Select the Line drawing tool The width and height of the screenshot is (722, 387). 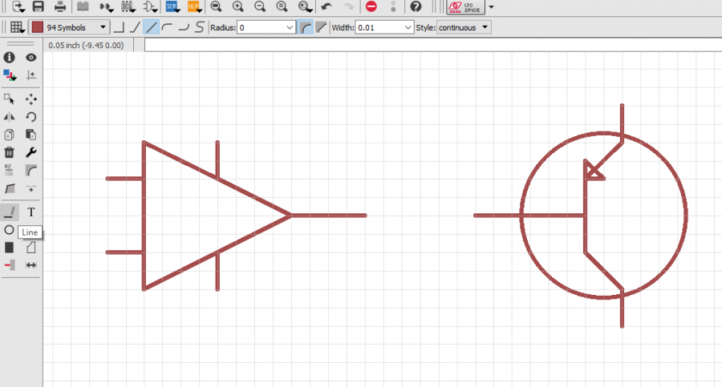[x=9, y=212]
